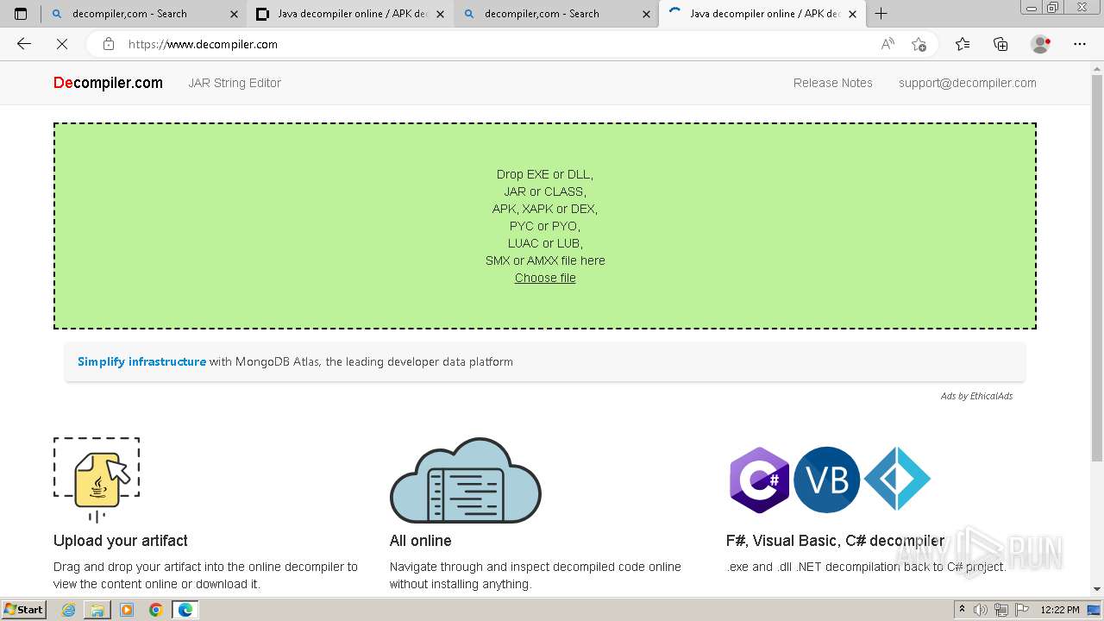Select the active Java decompiler online tab
This screenshot has width=1104, height=621.
(x=763, y=14)
